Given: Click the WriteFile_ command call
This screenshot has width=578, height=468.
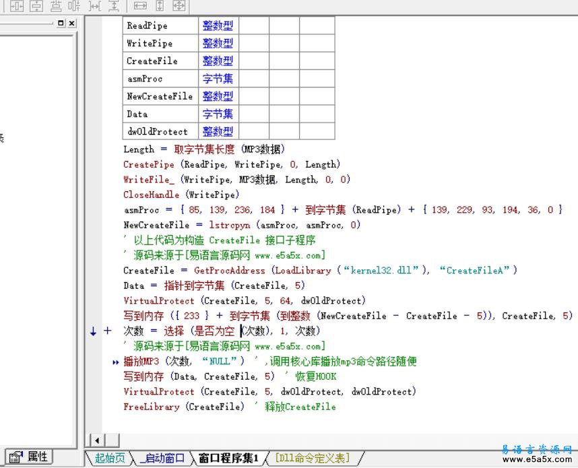Looking at the screenshot, I should pos(149,180).
